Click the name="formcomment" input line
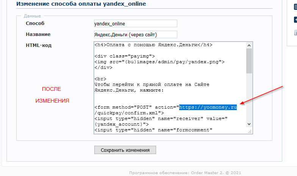This screenshot has height=176, width=297. click(x=153, y=130)
